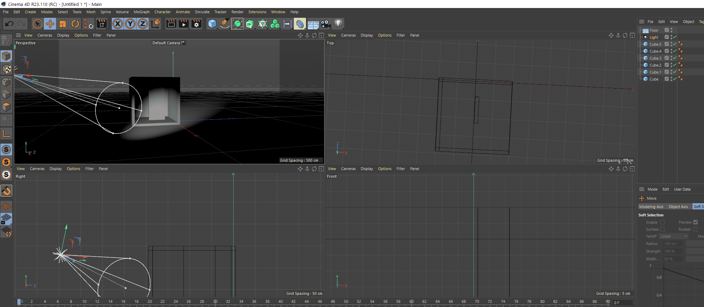Click the Undo arrow icon
704x307 pixels.
tap(9, 24)
